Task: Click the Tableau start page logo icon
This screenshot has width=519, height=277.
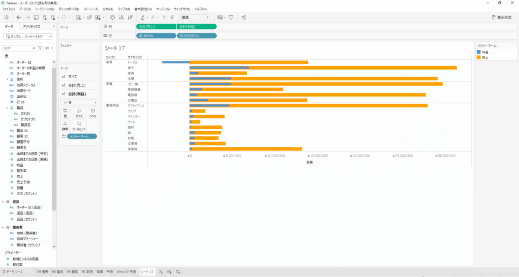Action: 6,17
